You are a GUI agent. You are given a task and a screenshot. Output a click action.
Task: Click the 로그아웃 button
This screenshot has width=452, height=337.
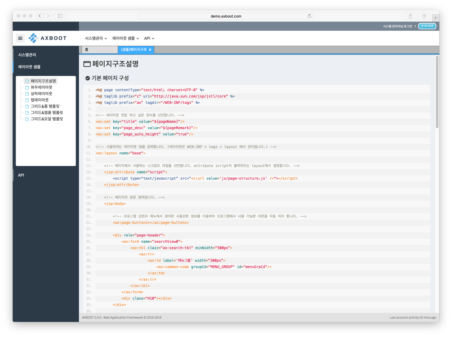point(427,26)
